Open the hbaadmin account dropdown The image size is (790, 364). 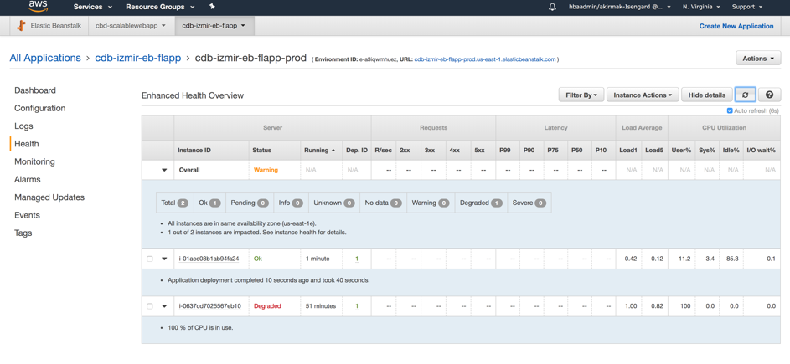point(620,7)
